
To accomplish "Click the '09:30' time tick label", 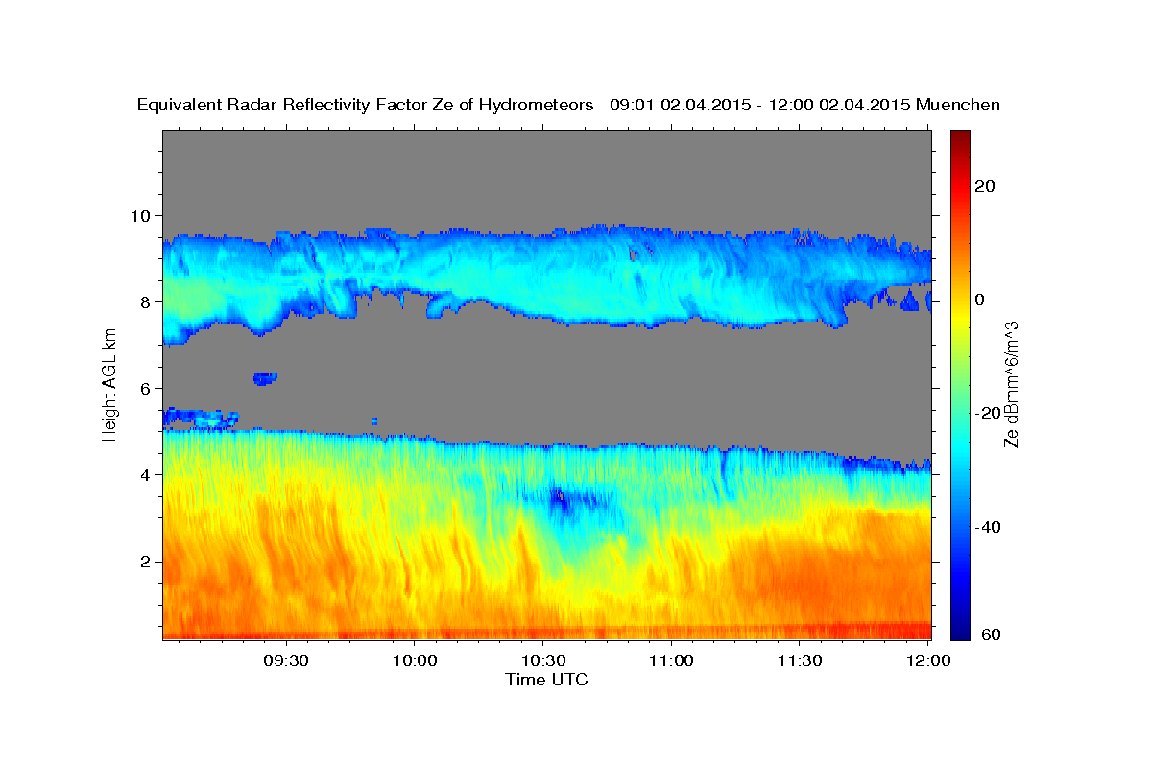I will click(x=286, y=661).
